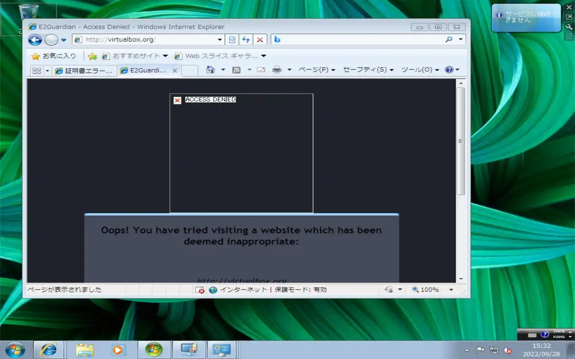Click the language bar help icon
Screen dimensions: 575x359
pyautogui.click(x=544, y=334)
